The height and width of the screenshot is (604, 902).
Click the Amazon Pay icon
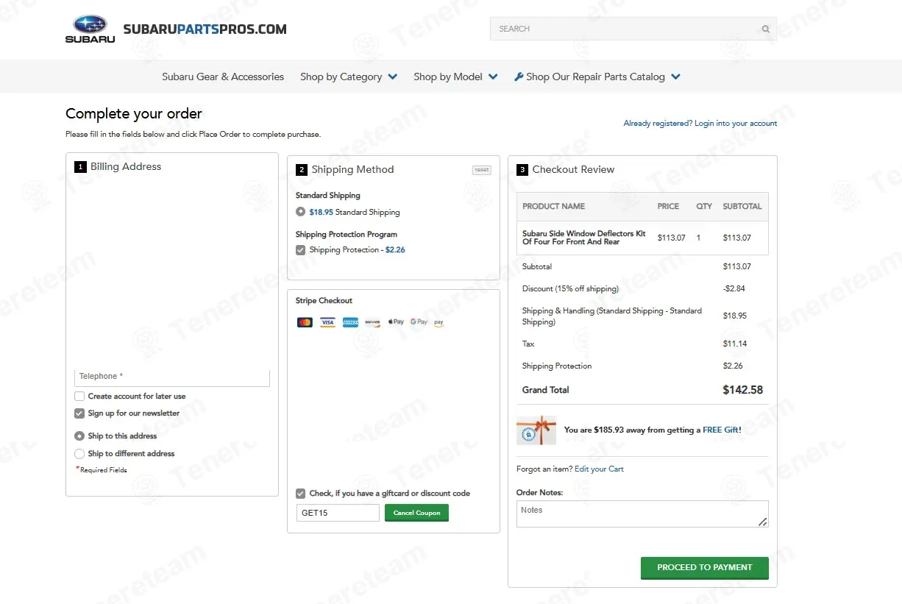coord(439,322)
